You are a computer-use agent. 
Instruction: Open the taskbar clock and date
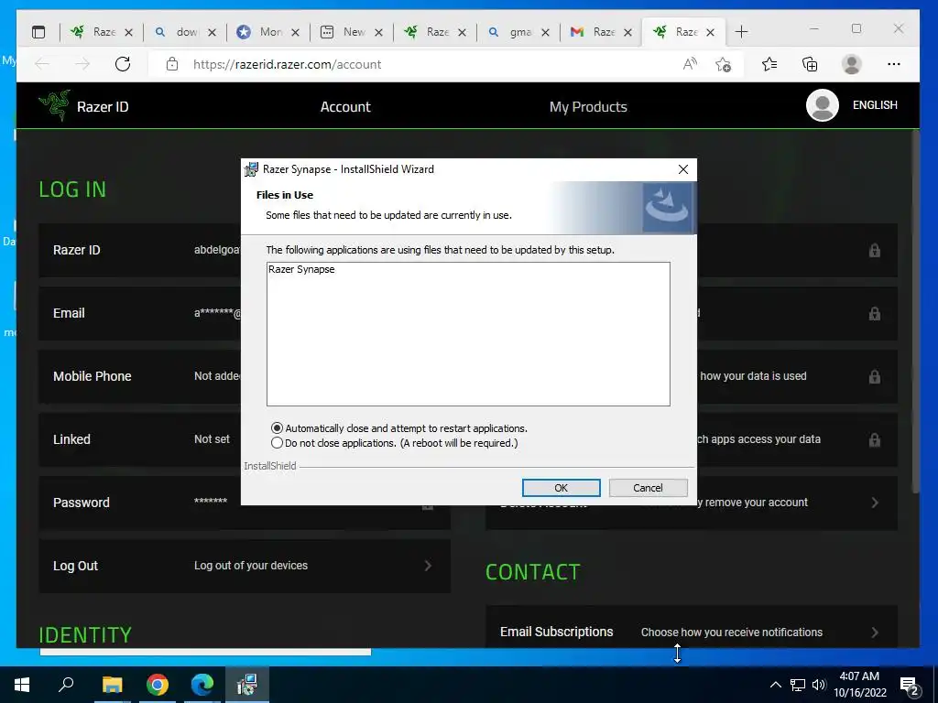(x=859, y=685)
